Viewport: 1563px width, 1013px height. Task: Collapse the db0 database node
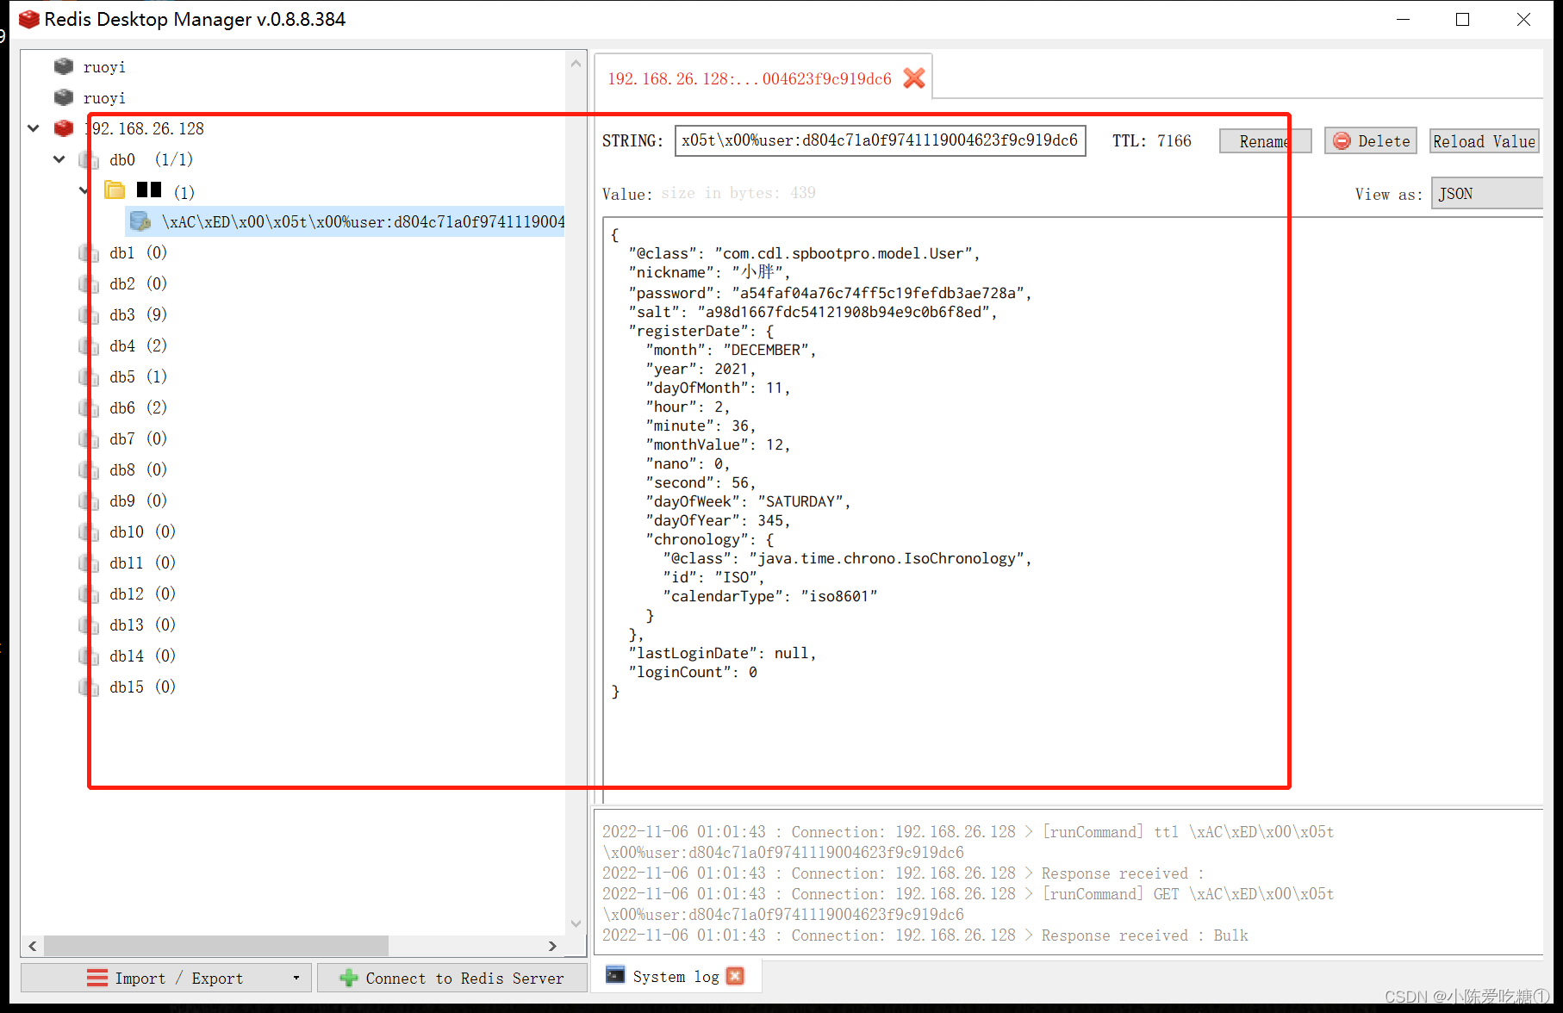(59, 159)
